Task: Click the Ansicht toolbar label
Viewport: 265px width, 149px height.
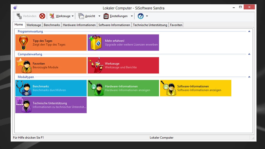Action: [90, 16]
